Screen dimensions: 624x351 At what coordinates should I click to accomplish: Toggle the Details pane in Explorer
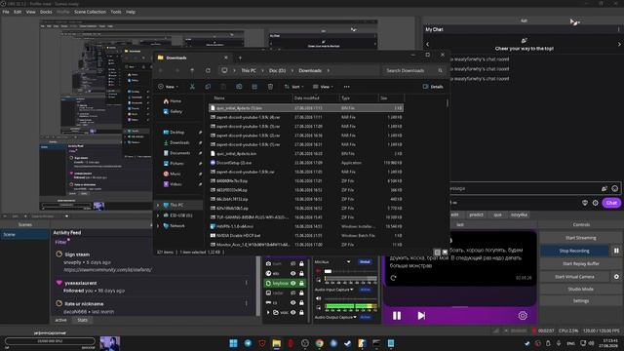[x=433, y=87]
